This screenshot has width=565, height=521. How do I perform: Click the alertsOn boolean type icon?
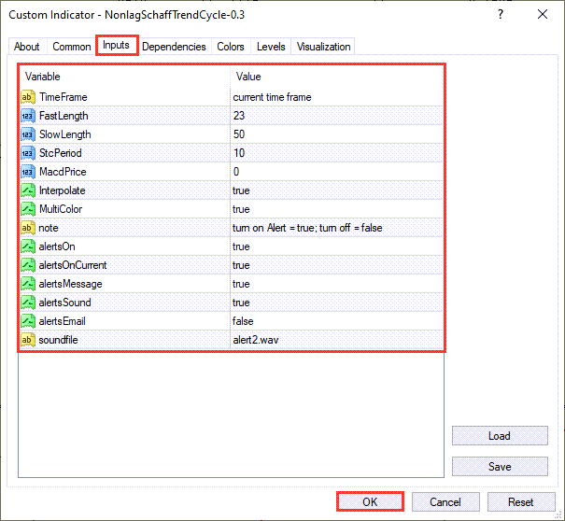click(x=27, y=246)
